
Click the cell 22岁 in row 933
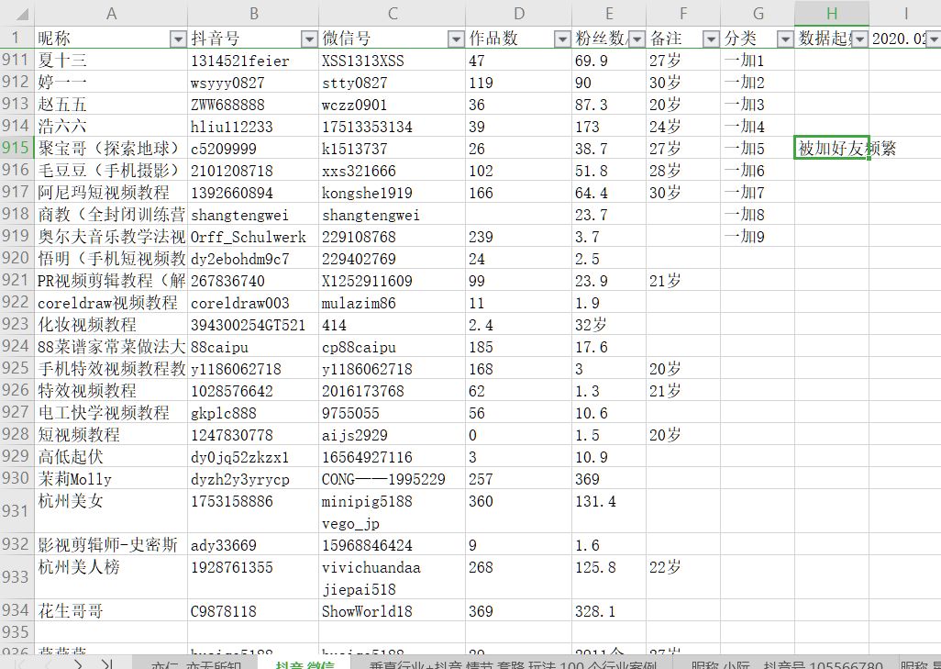coord(683,578)
